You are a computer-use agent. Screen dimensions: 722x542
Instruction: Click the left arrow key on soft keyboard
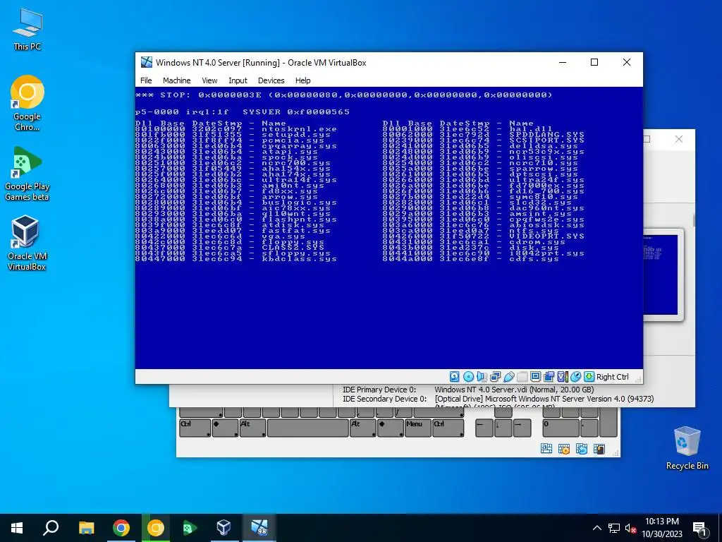pyautogui.click(x=484, y=427)
